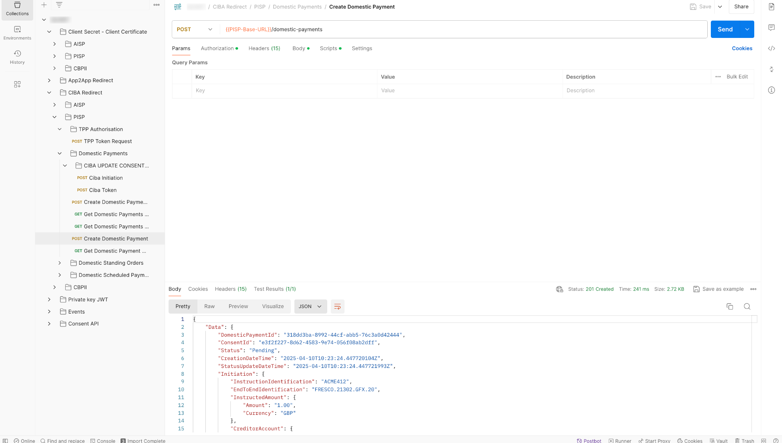Toggle line wrap in response viewer
The height and width of the screenshot is (443, 782).
[x=337, y=307]
